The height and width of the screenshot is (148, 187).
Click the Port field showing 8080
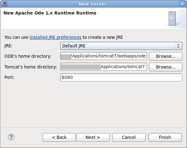(121, 77)
